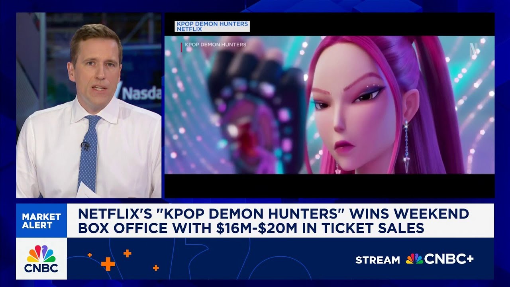The width and height of the screenshot is (510, 287).
Task: Click the peacock icon beside CNBC+
Action: (414, 259)
